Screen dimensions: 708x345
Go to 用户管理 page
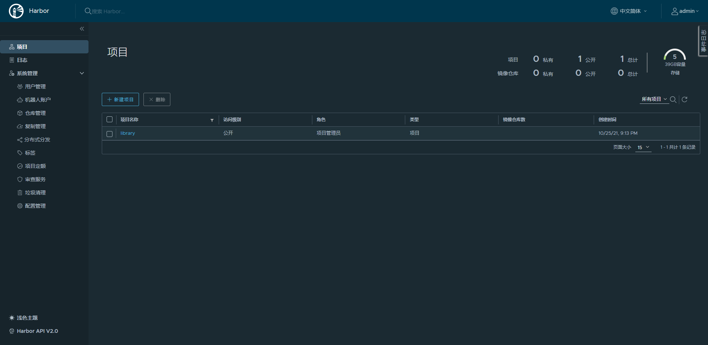pos(35,87)
